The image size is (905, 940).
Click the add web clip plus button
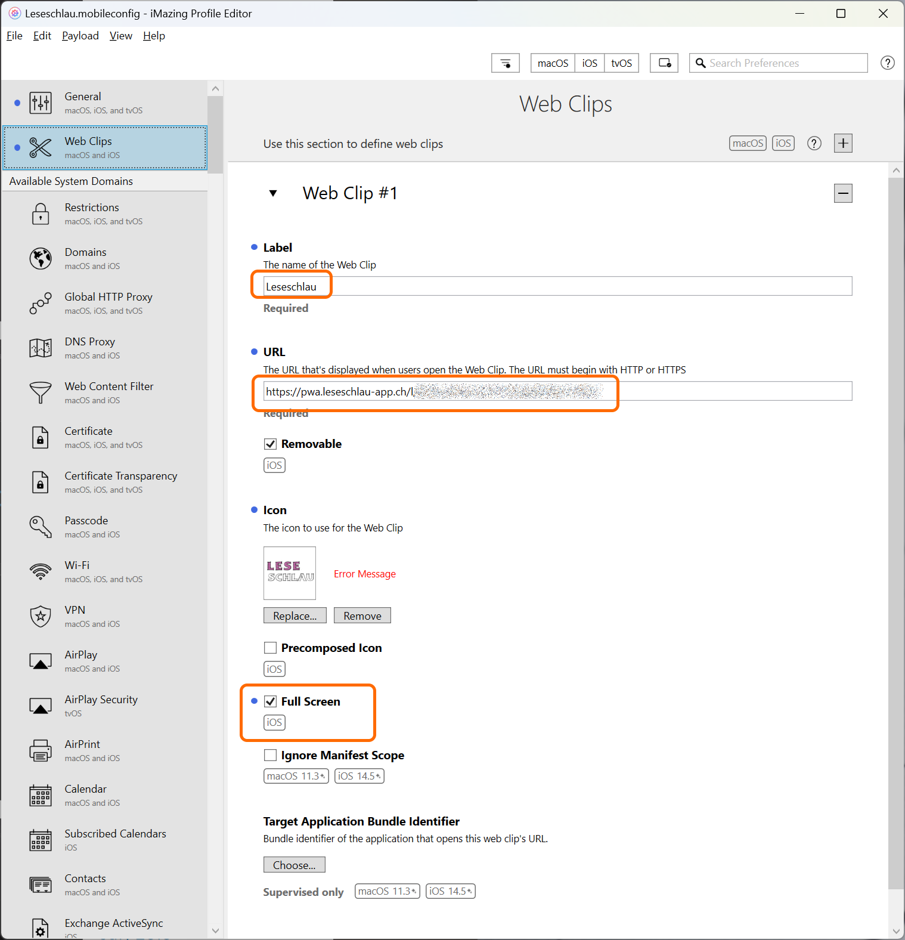pos(843,143)
